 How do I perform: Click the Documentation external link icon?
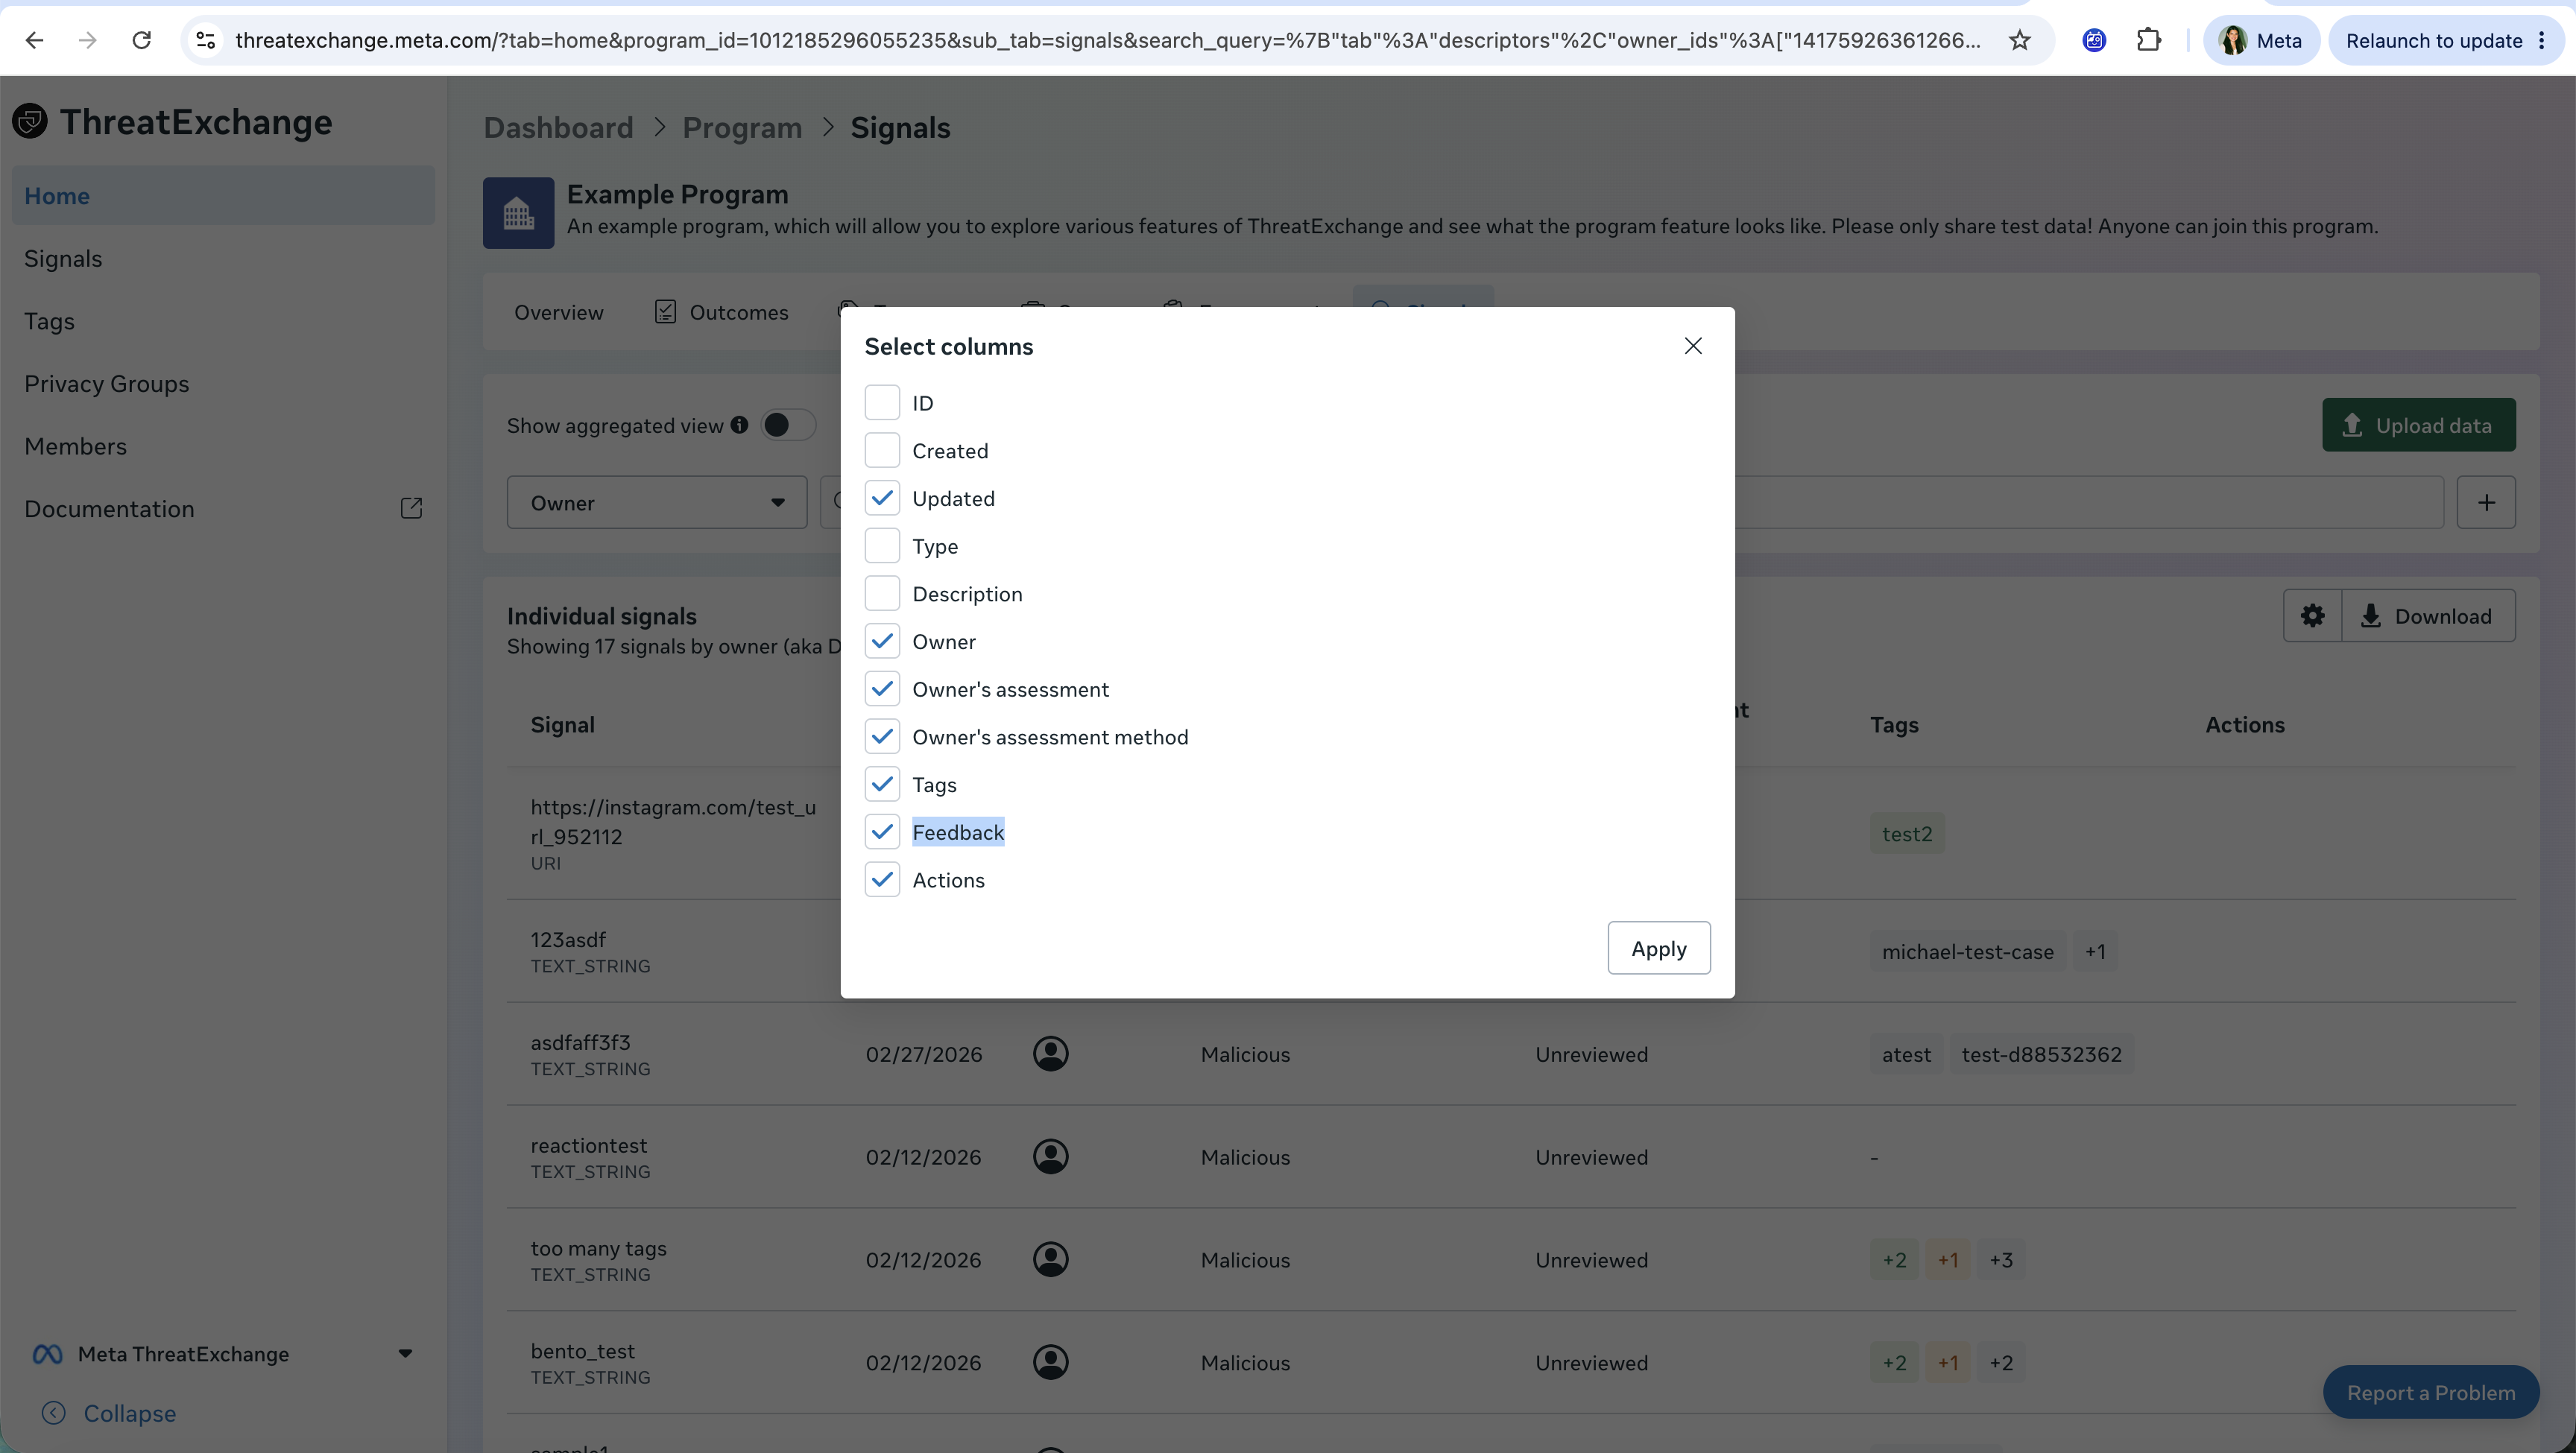pos(411,509)
